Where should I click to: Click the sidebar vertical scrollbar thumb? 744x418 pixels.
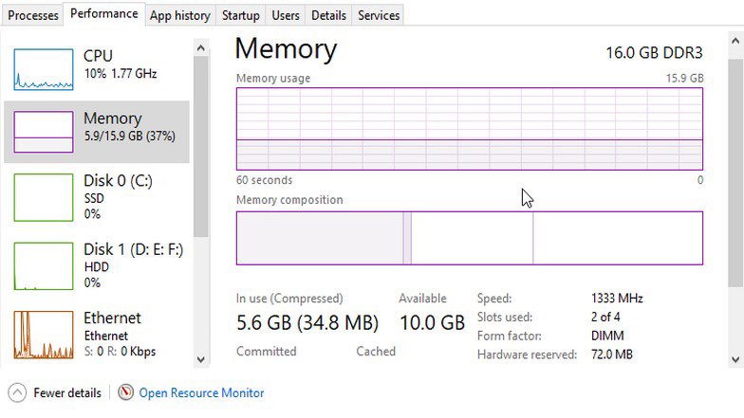point(201,147)
